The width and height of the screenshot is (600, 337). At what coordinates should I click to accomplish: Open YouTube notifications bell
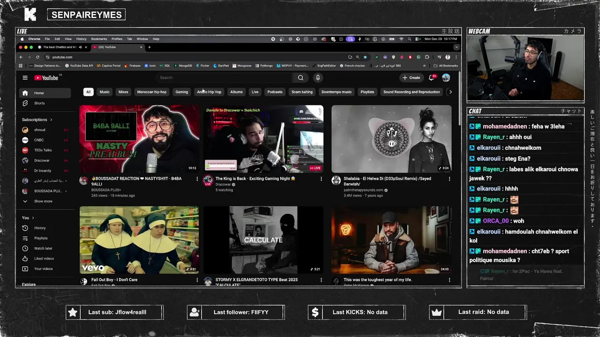pyautogui.click(x=432, y=78)
